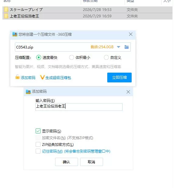Click the disabled 加密文件名(N) checkbox
174x188 pixels.
pos(38,138)
